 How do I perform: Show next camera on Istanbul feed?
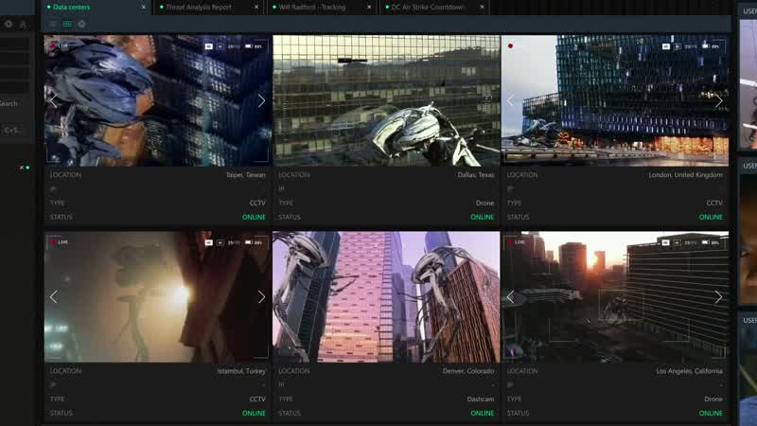261,296
